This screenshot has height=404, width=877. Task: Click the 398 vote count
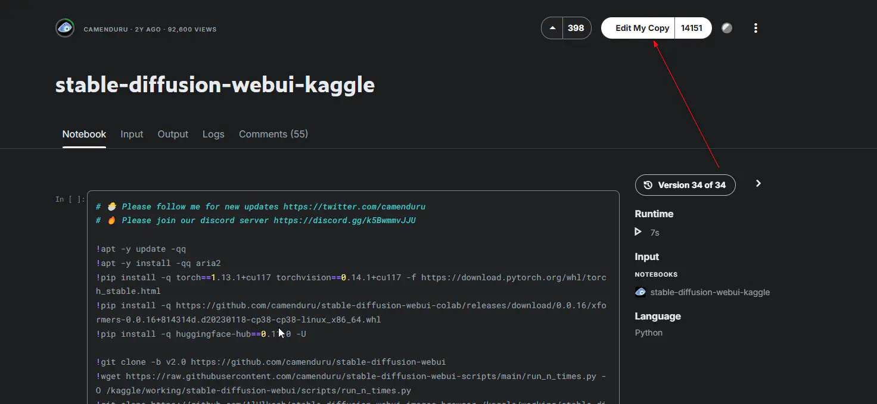click(576, 28)
